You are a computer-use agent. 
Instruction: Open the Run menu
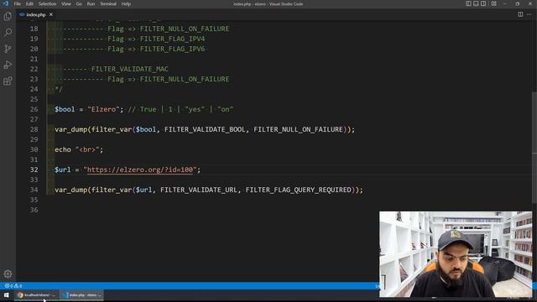tap(91, 3)
